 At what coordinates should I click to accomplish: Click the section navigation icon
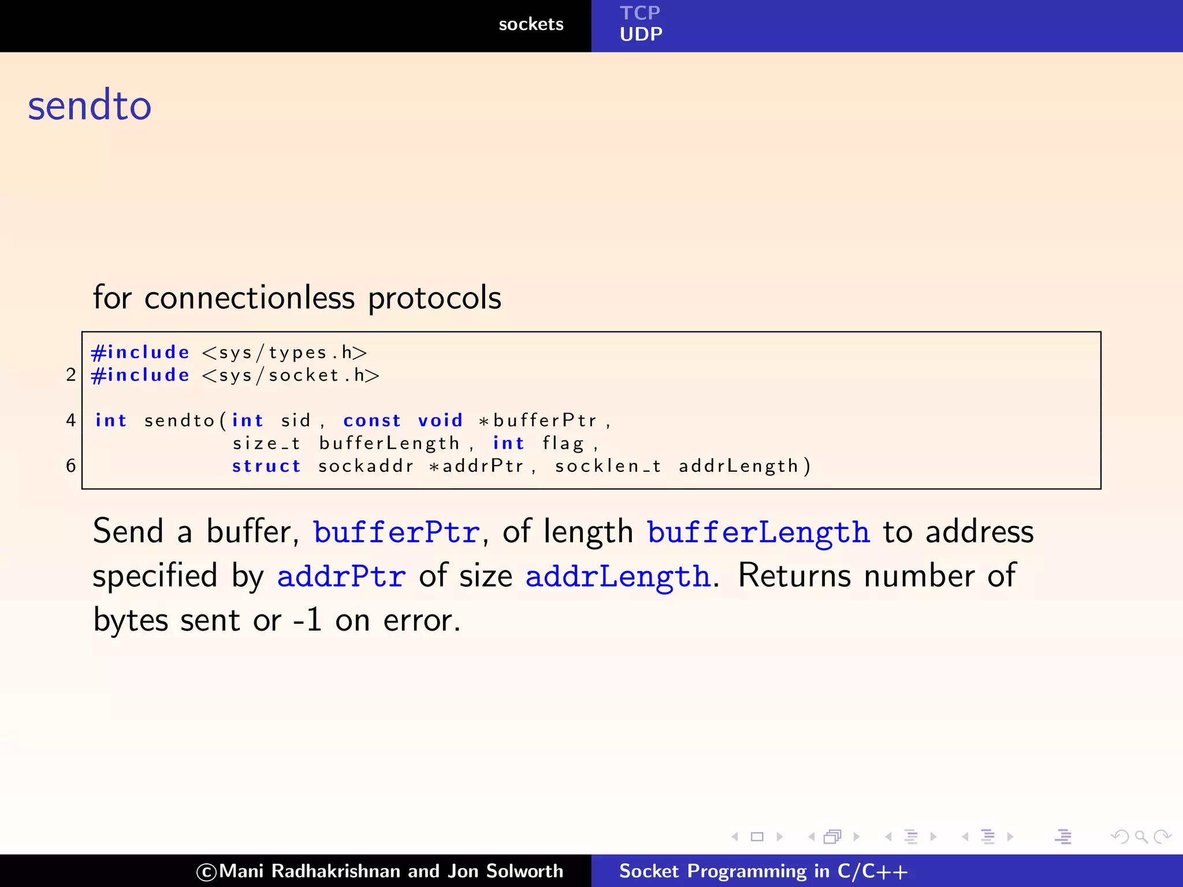[988, 837]
